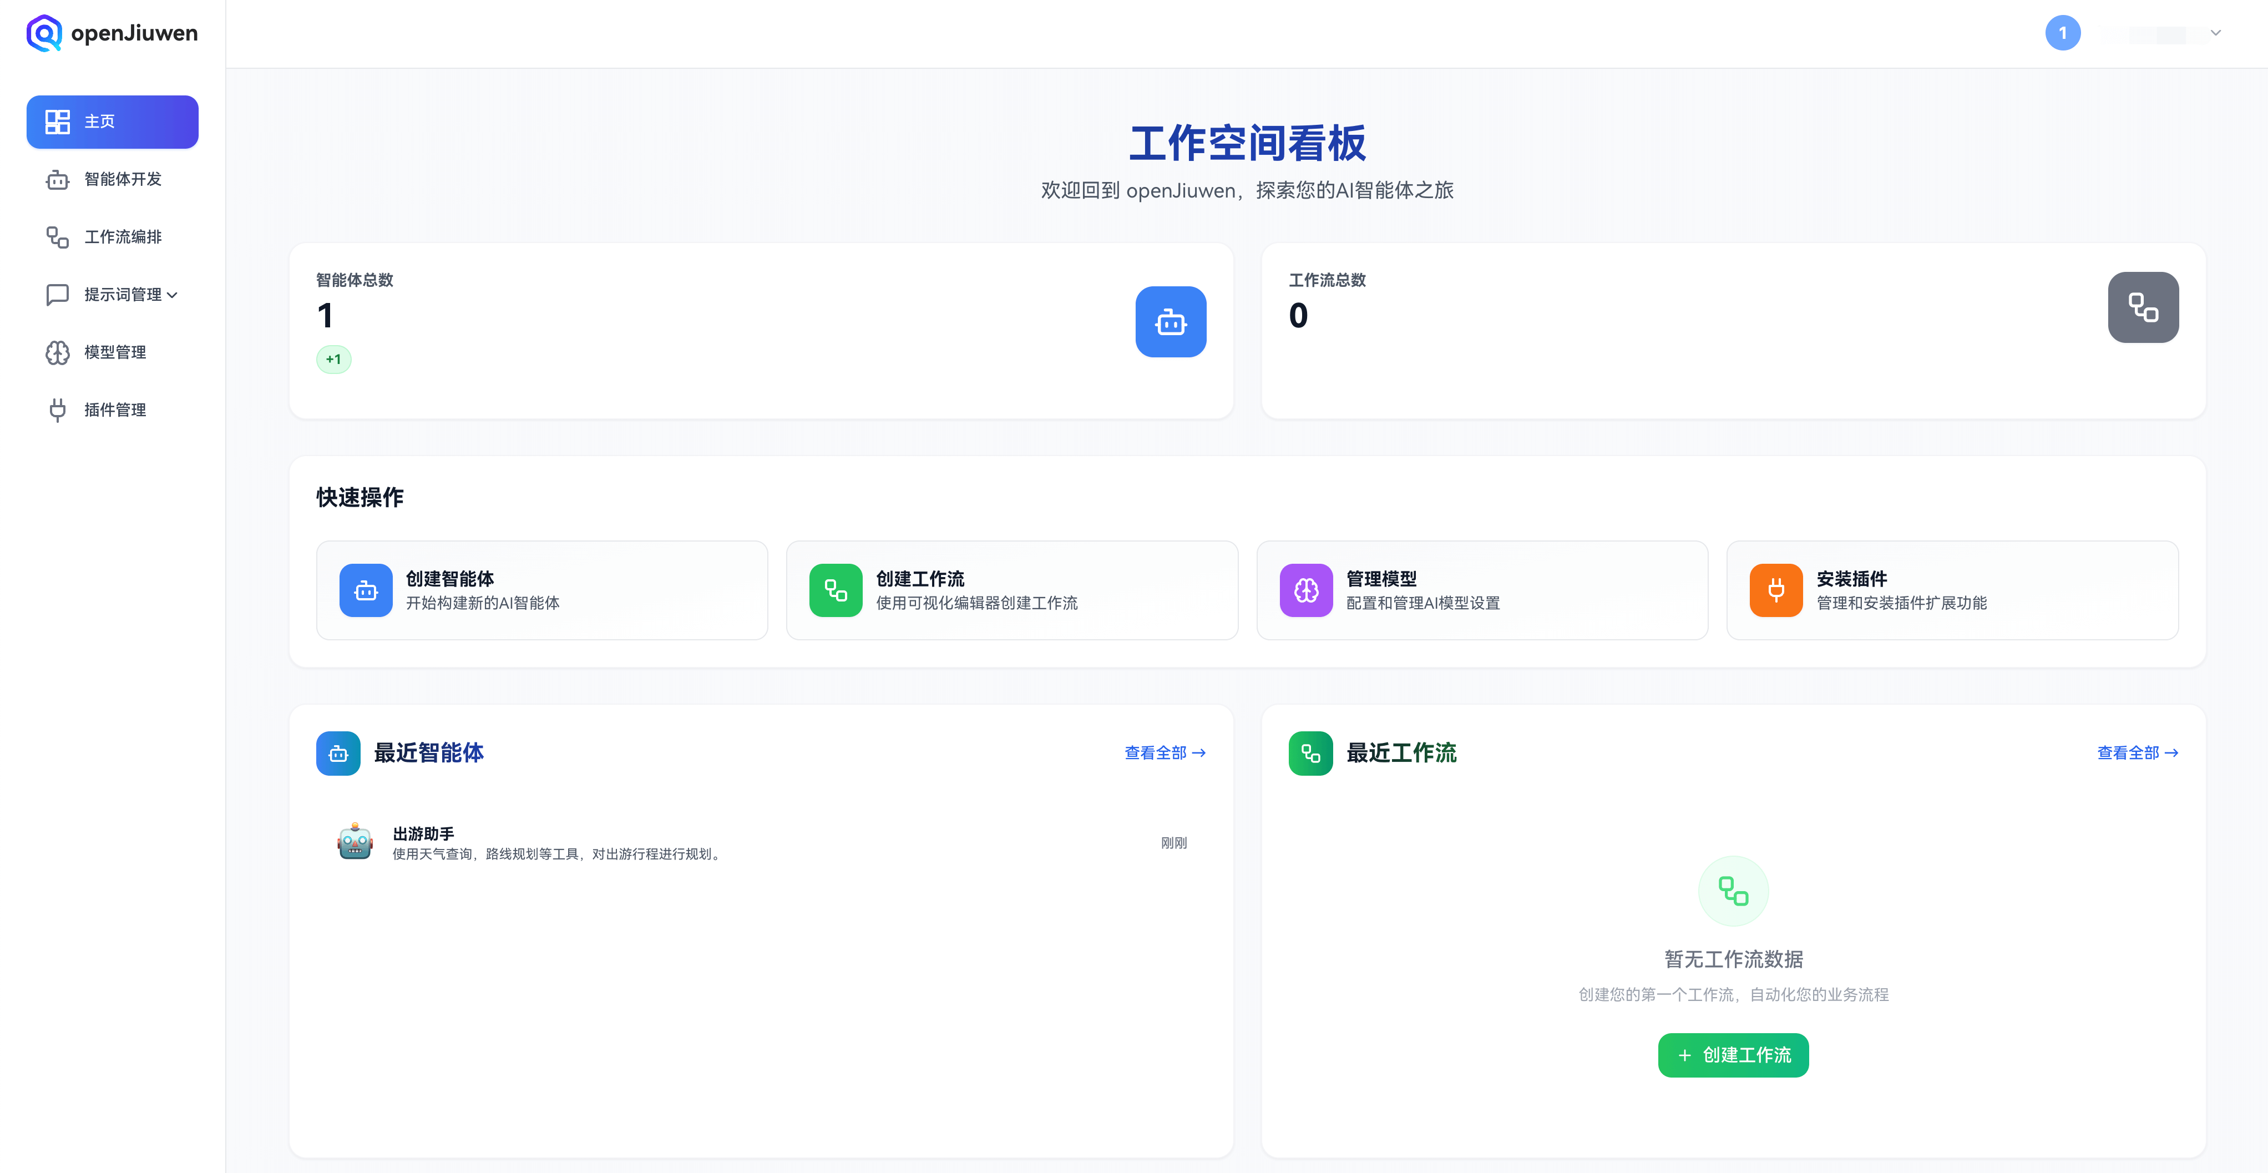Click the notification badge showing 1
The height and width of the screenshot is (1173, 2268).
(2064, 33)
